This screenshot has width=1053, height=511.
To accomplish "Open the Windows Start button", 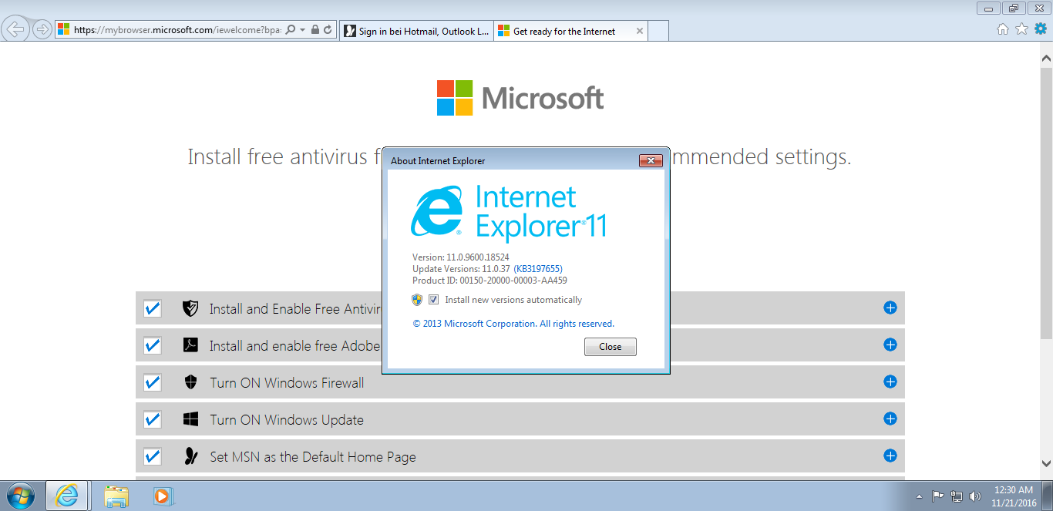I will point(20,496).
